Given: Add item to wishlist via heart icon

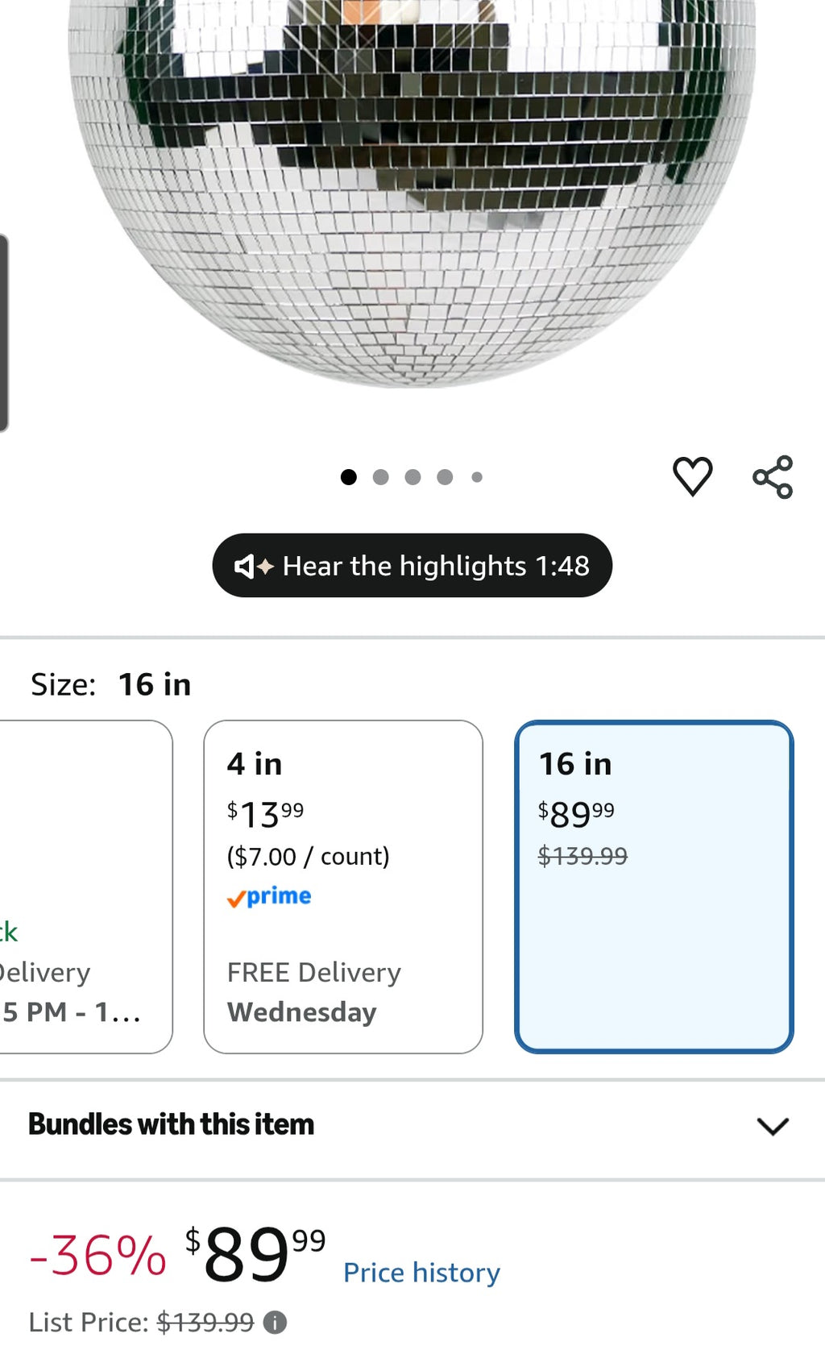Looking at the screenshot, I should 691,477.
